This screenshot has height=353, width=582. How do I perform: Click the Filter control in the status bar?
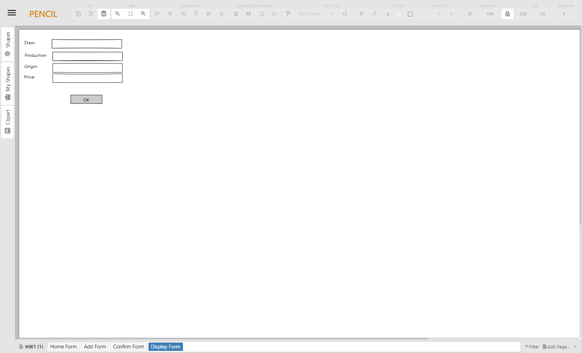531,347
